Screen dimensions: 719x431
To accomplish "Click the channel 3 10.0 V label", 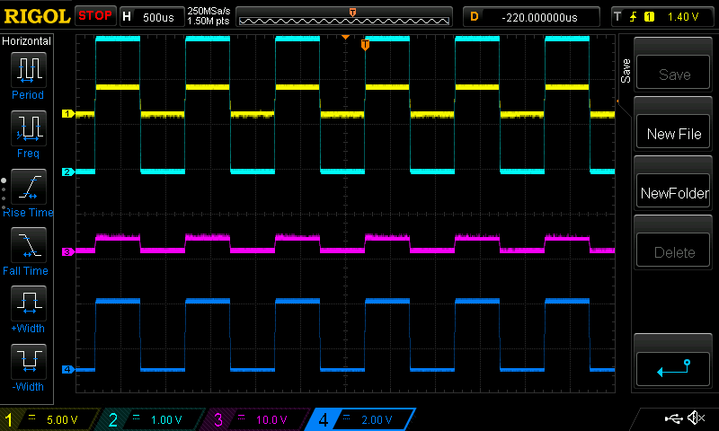I will [271, 420].
